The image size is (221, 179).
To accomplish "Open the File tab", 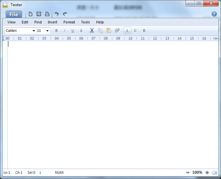I will click(x=14, y=14).
